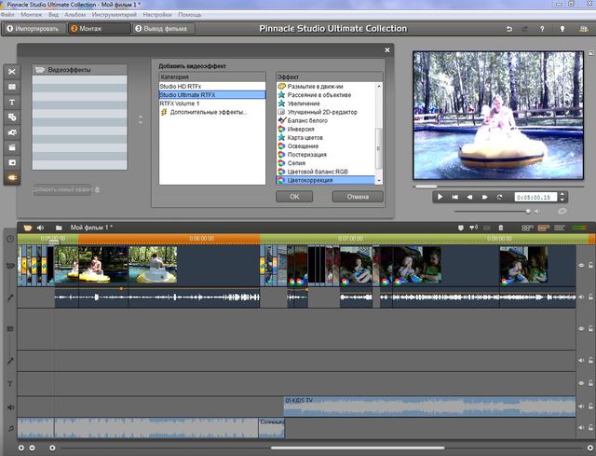Confirm effect with OK button
Viewport: 596px width, 456px height.
(294, 197)
